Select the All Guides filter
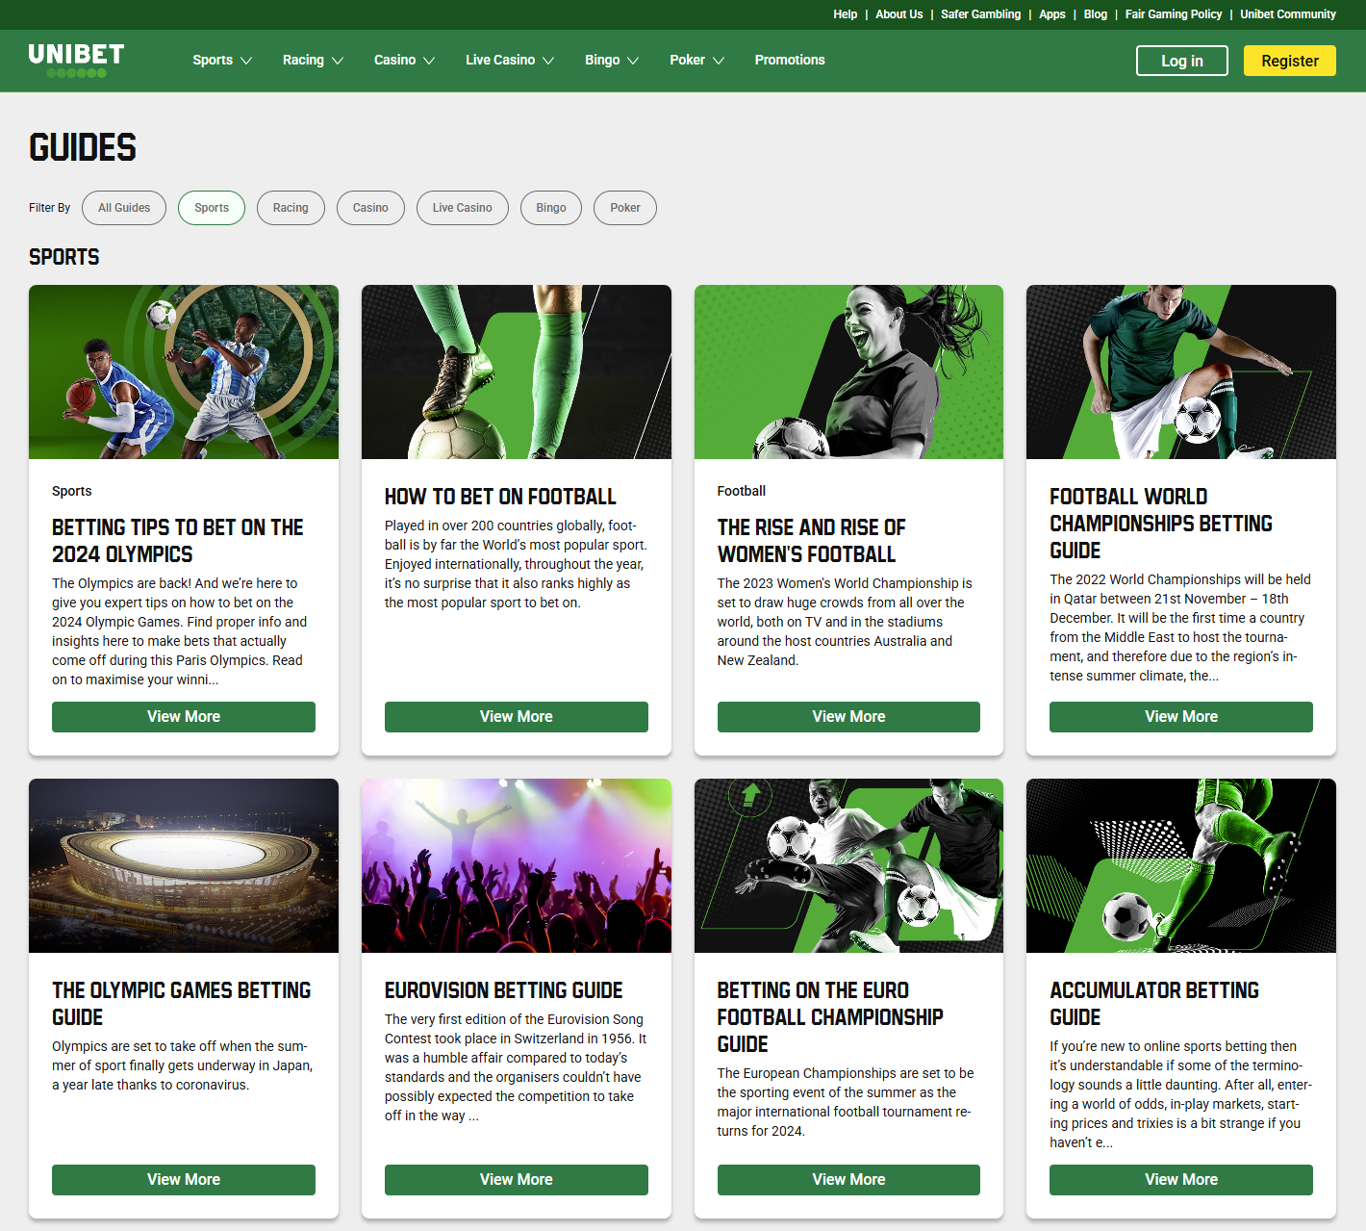The width and height of the screenshot is (1366, 1231). [123, 207]
